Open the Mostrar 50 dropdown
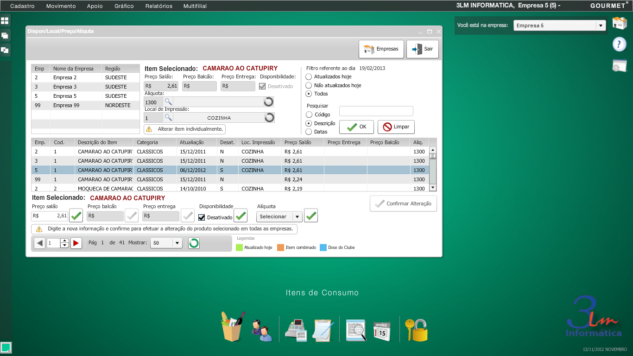Viewport: 633px width, 356px height. [166, 243]
